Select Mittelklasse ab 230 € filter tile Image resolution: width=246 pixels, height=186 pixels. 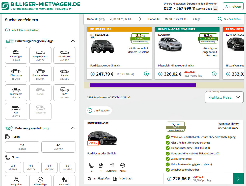(65, 55)
